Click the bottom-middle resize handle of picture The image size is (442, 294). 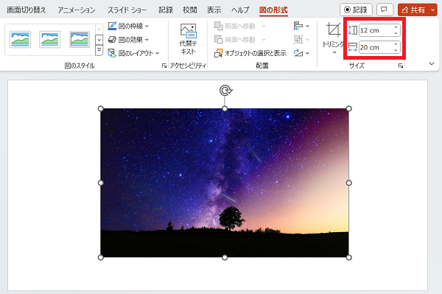pos(225,257)
